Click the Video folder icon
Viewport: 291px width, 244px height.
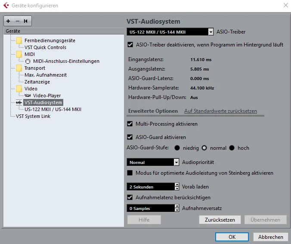[19, 89]
